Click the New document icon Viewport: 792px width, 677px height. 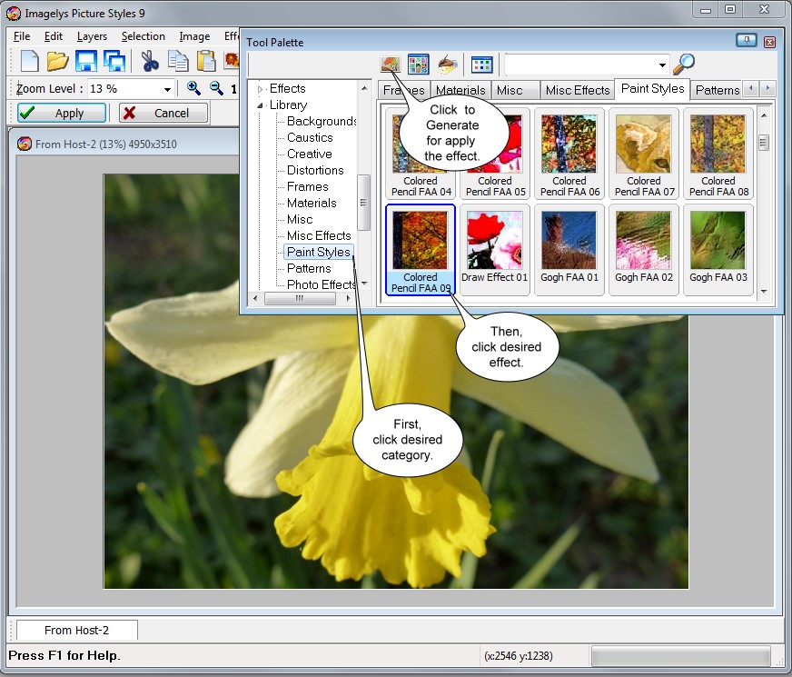(x=29, y=62)
